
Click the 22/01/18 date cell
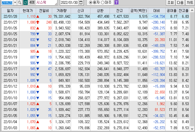click(10, 63)
